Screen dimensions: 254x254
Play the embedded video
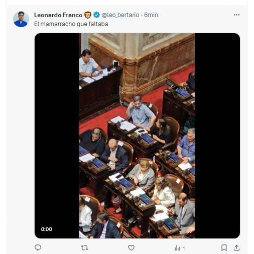click(137, 136)
